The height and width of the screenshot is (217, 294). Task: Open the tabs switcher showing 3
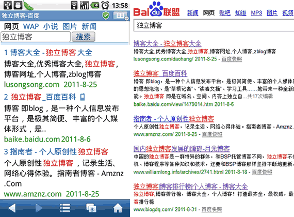click(x=91, y=208)
